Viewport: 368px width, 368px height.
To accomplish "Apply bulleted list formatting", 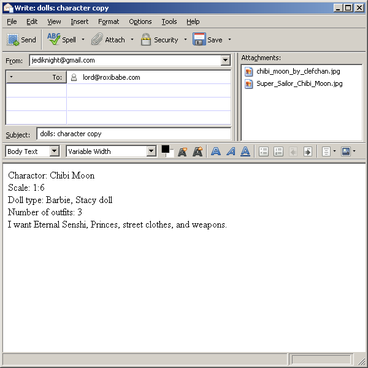I will point(264,151).
